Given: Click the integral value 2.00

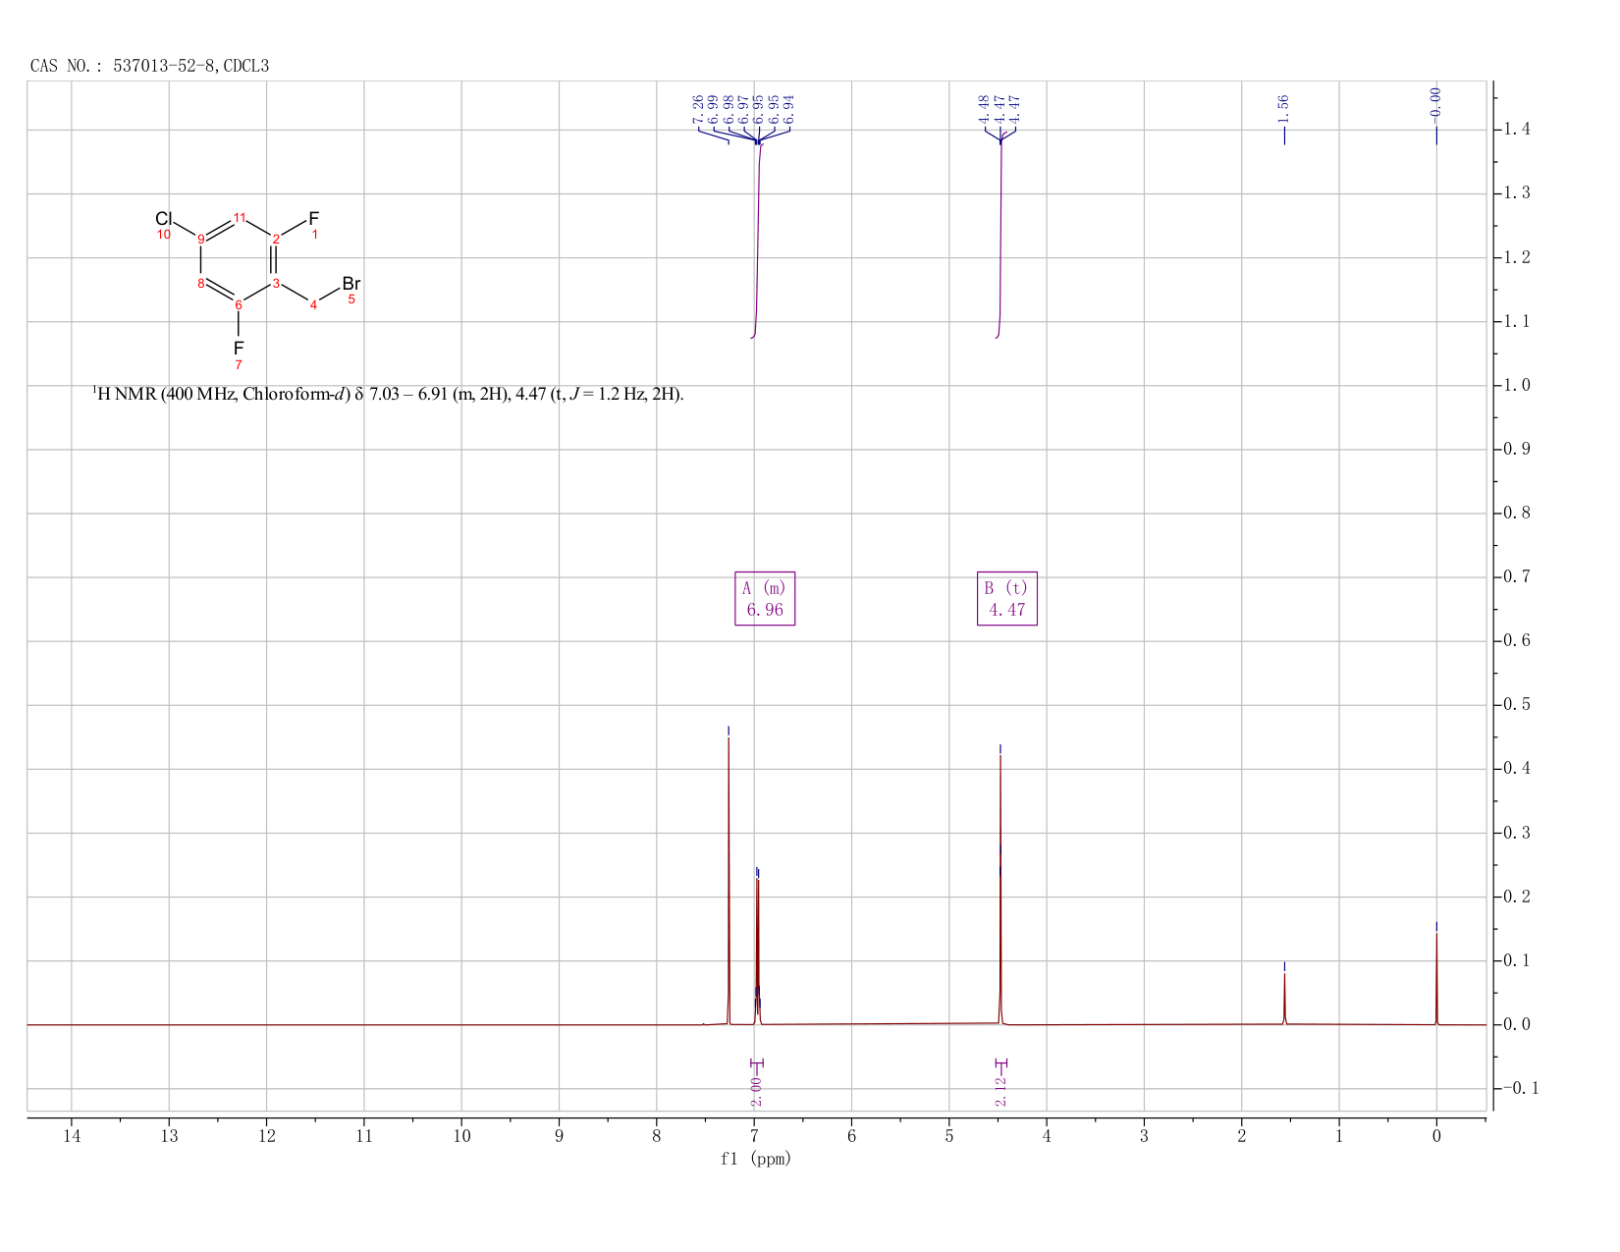Looking at the screenshot, I should (755, 1090).
